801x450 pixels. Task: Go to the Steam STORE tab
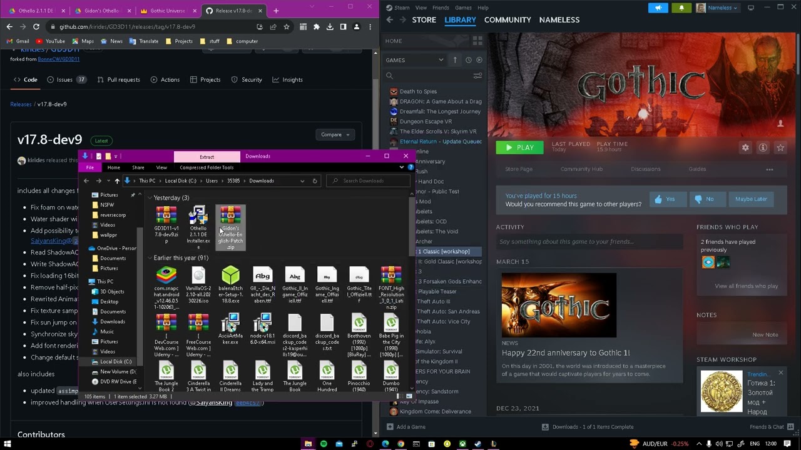424,19
